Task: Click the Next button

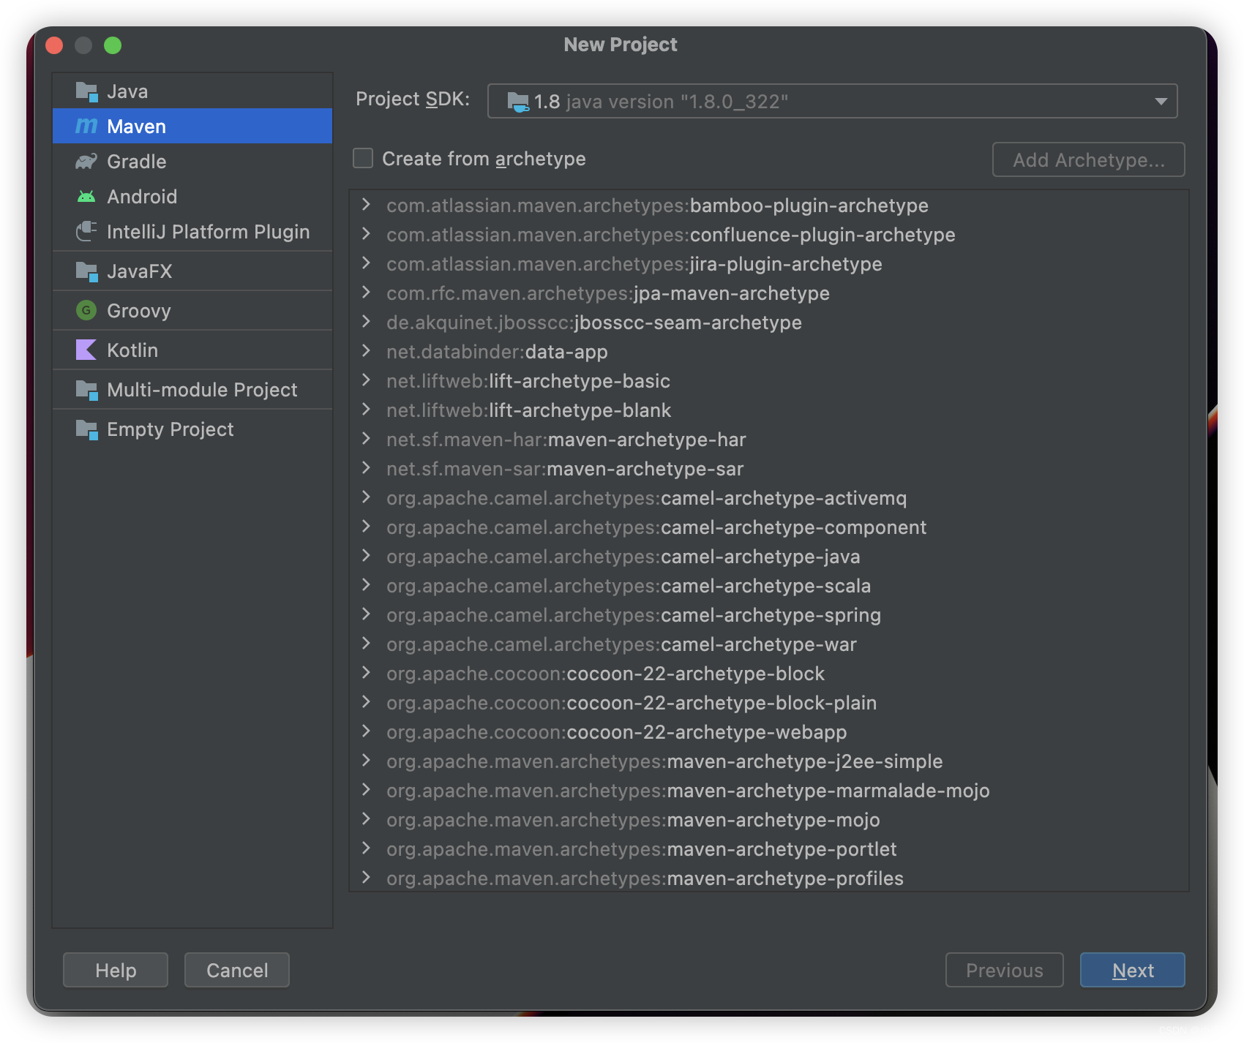Action: click(x=1132, y=970)
